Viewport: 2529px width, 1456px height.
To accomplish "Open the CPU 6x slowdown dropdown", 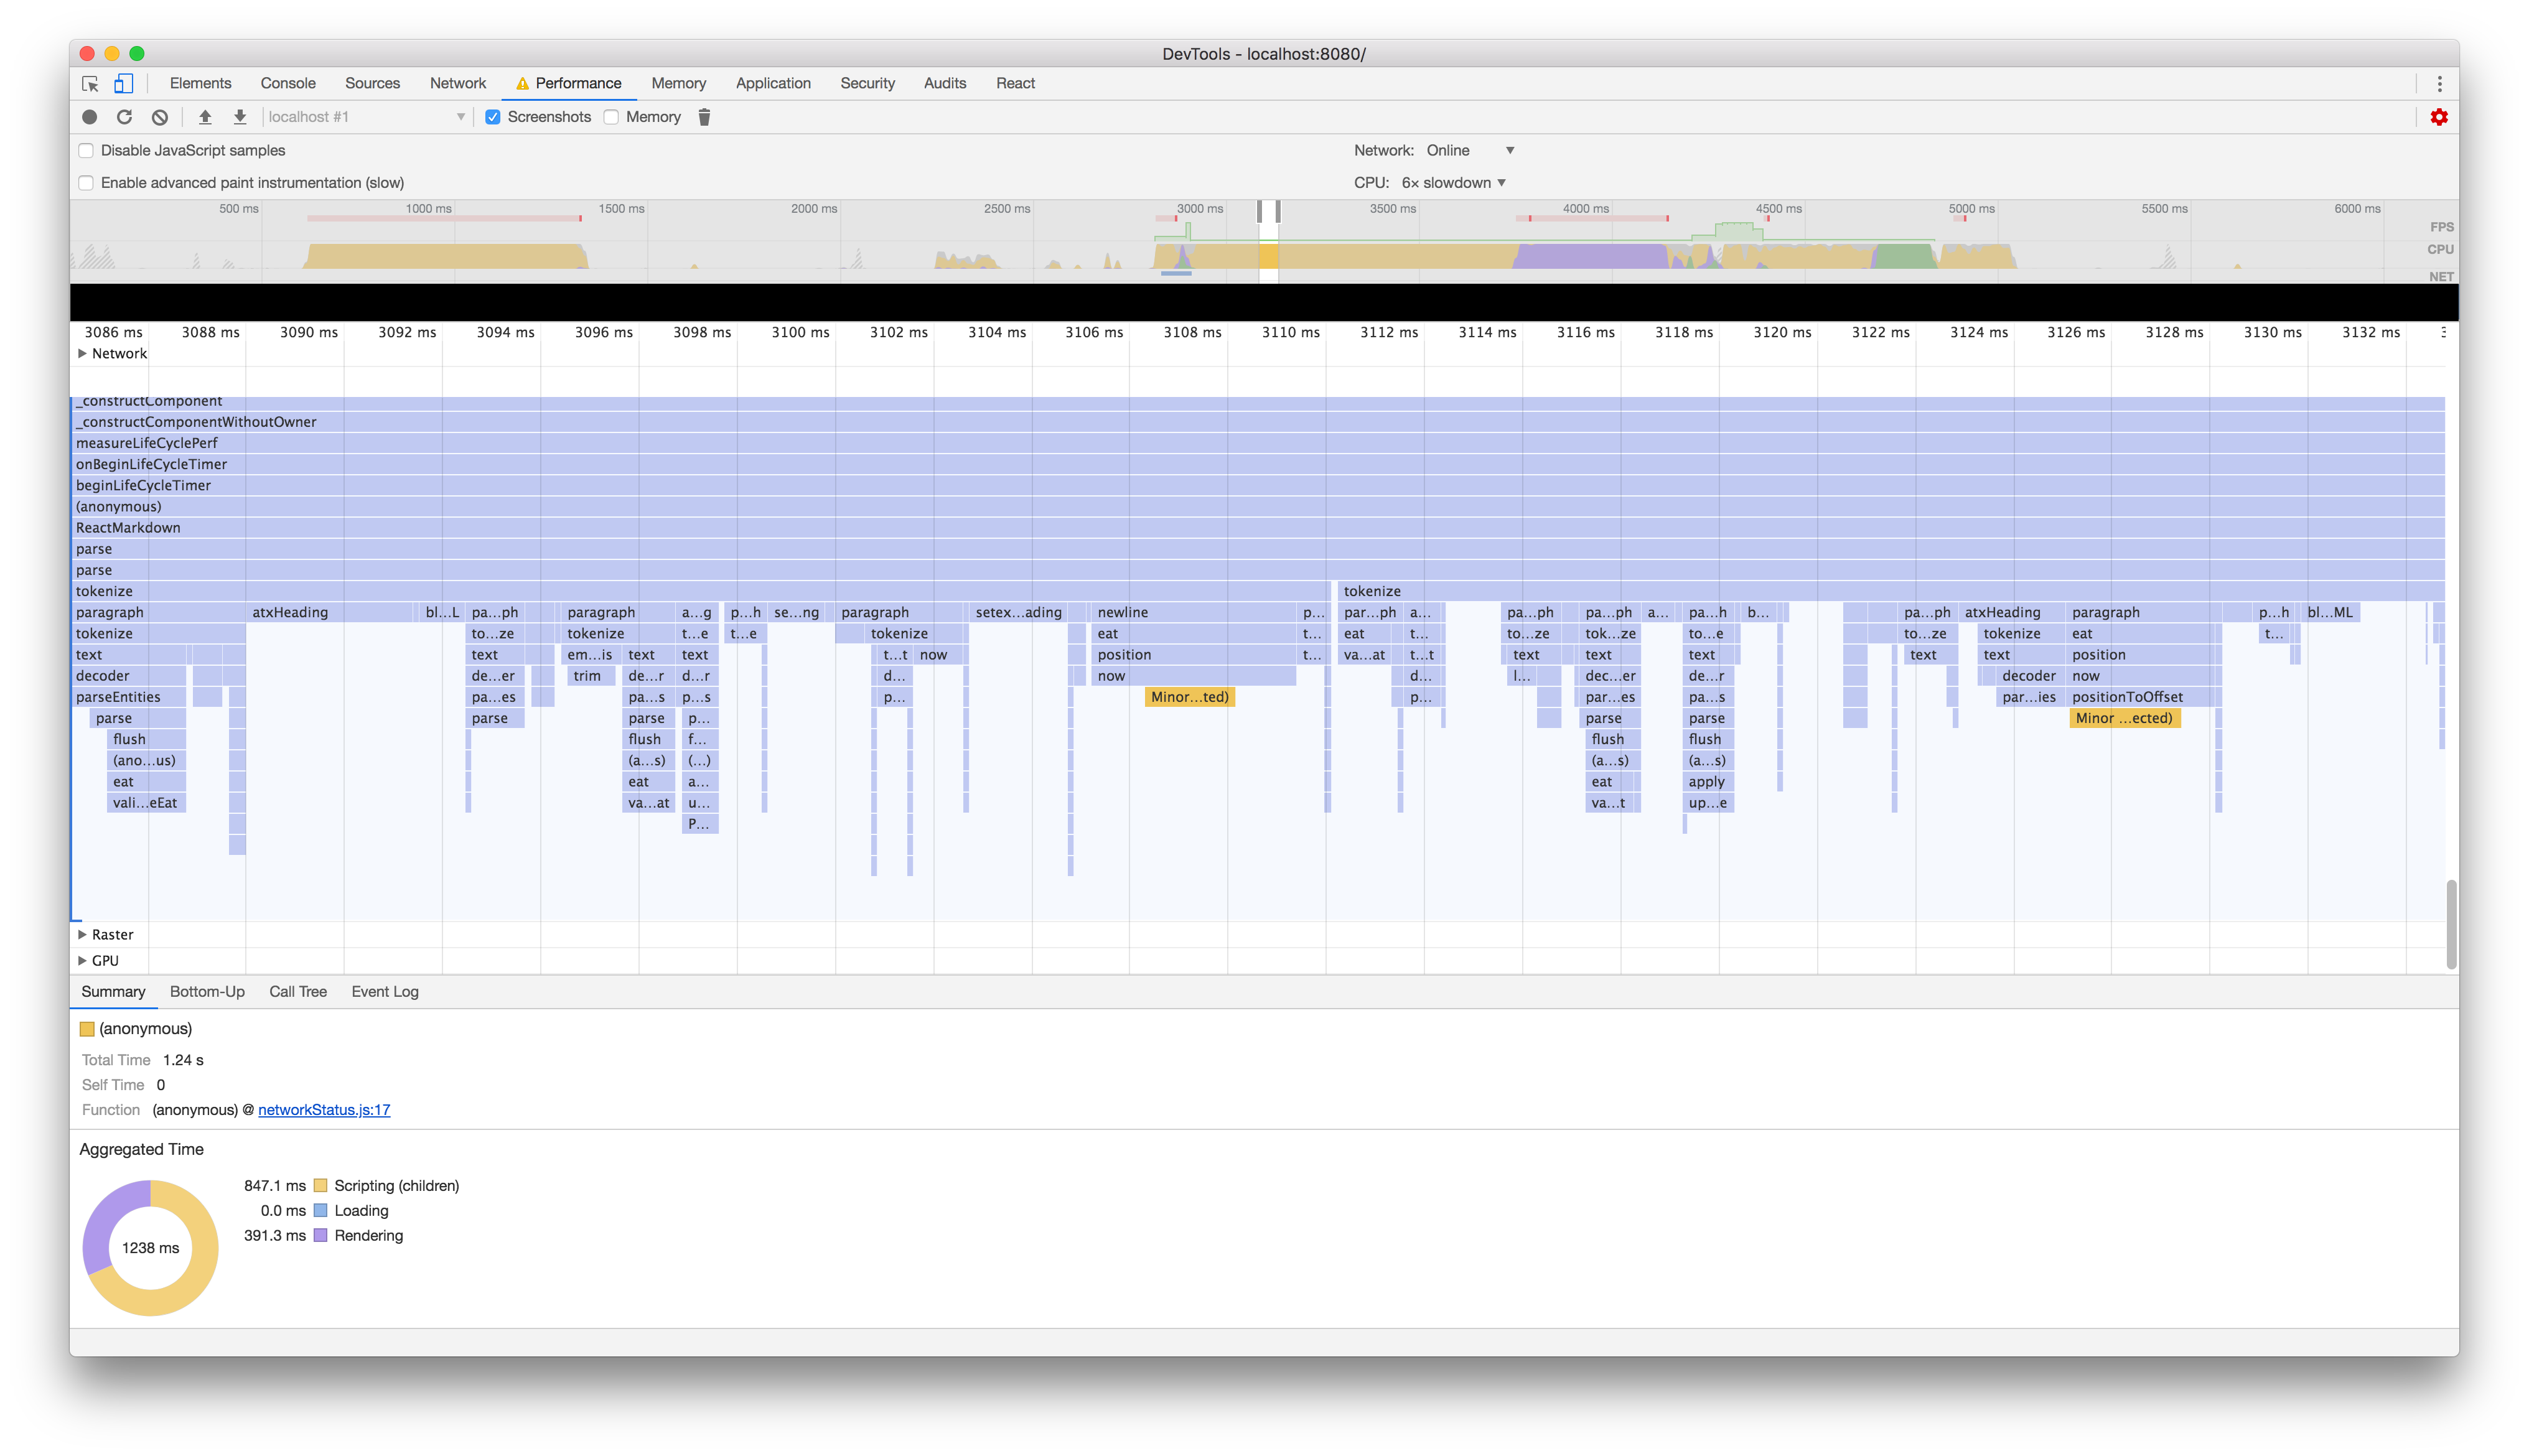I will click(x=1453, y=182).
